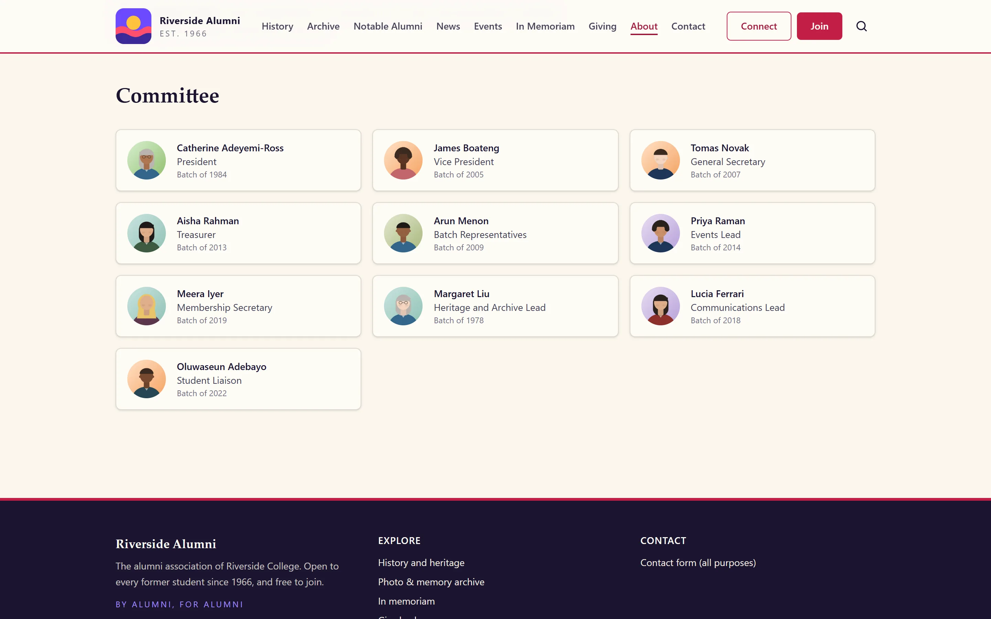Click the Batch Representatives role text
The height and width of the screenshot is (619, 991).
pos(480,235)
